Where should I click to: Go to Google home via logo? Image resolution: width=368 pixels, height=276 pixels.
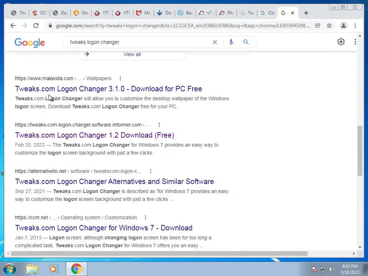tap(29, 43)
